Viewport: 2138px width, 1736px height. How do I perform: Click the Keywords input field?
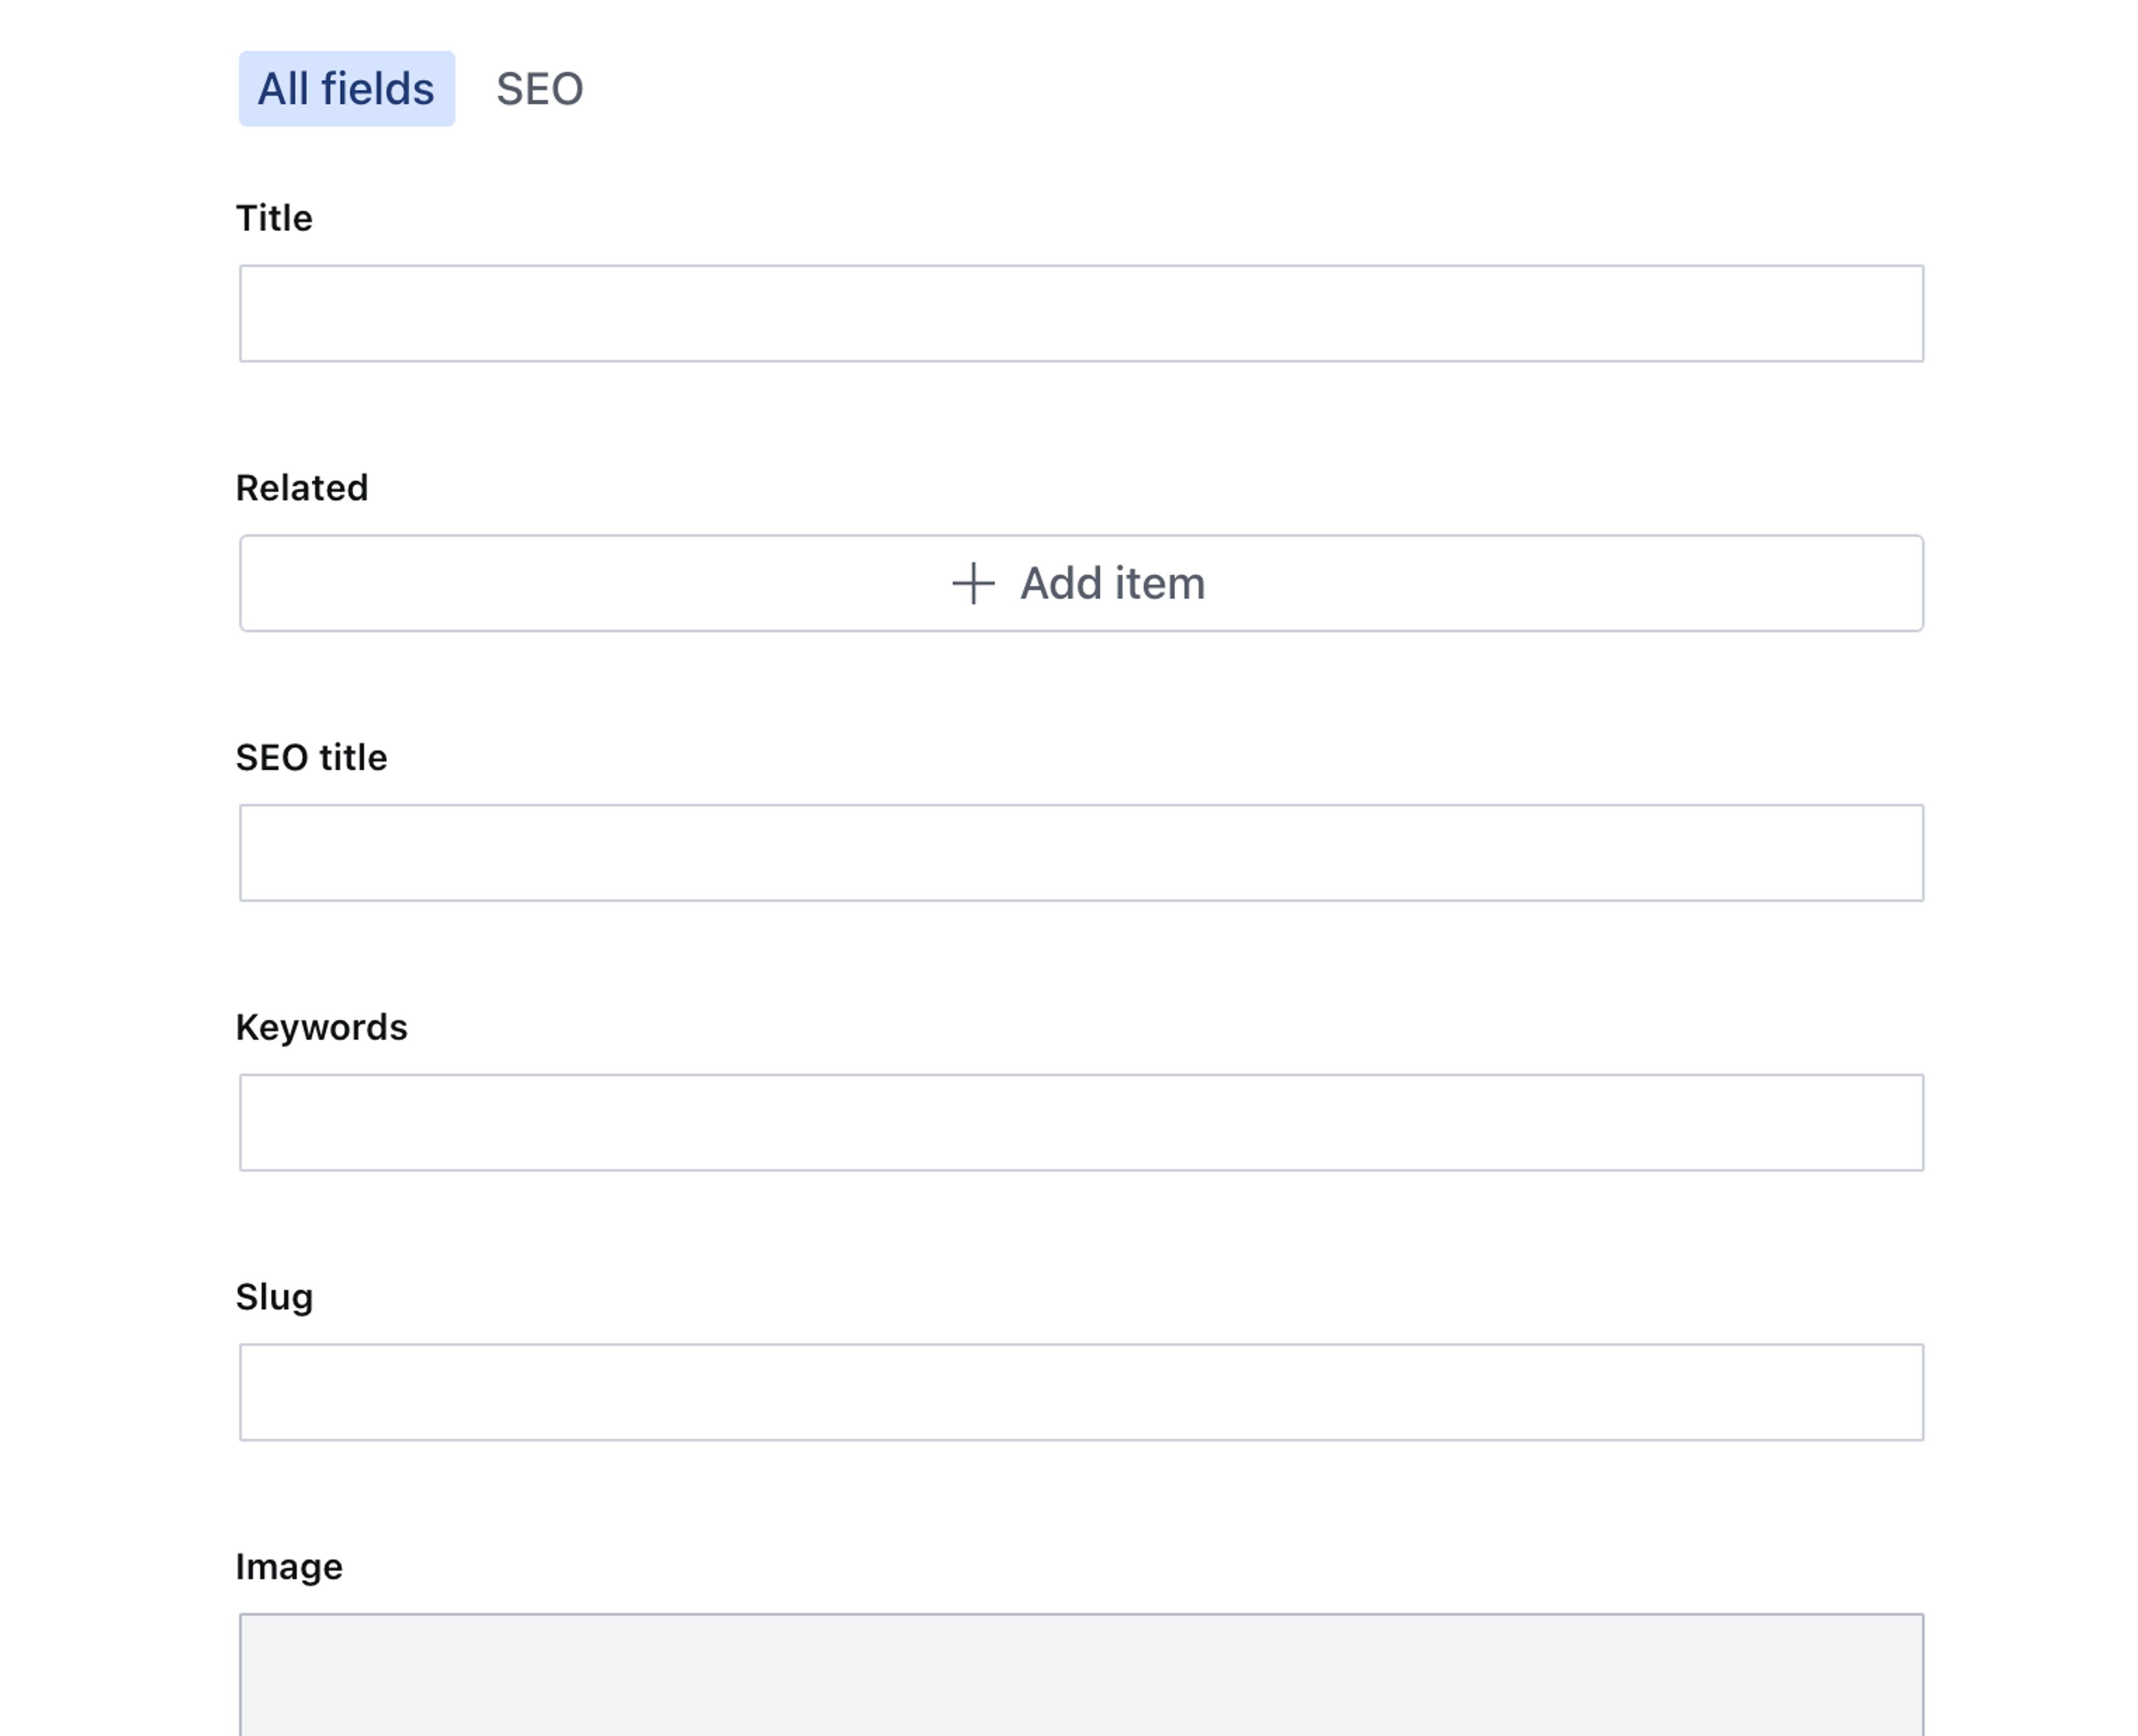click(1080, 1122)
